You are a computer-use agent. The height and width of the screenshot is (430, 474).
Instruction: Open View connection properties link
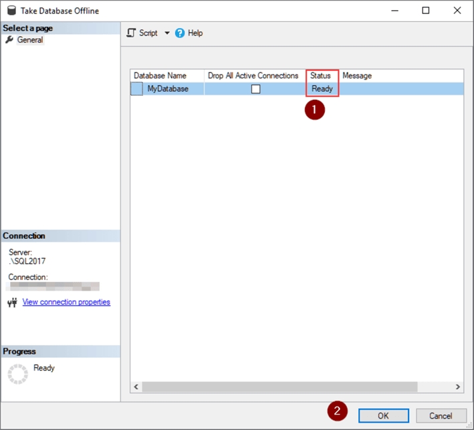[66, 302]
